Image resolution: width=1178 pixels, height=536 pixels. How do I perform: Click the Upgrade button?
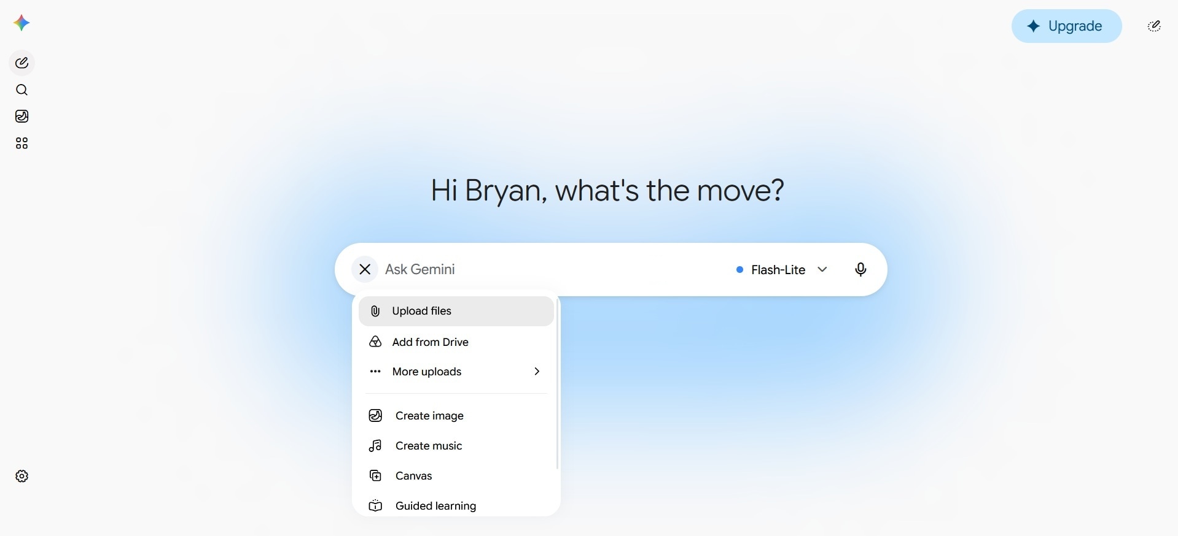(1067, 26)
